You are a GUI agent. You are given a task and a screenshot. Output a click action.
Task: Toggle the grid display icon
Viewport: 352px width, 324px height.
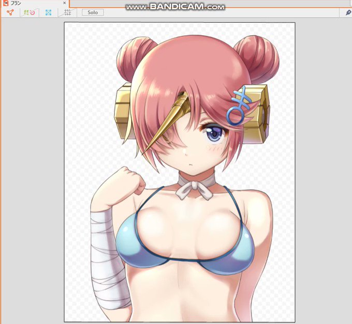67,12
